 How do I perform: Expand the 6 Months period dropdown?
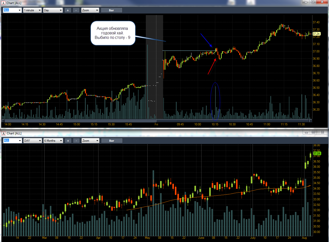click(53, 141)
